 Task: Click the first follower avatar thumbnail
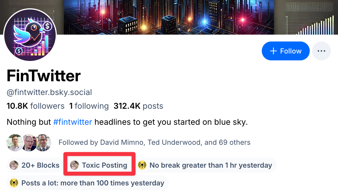pyautogui.click(x=14, y=142)
